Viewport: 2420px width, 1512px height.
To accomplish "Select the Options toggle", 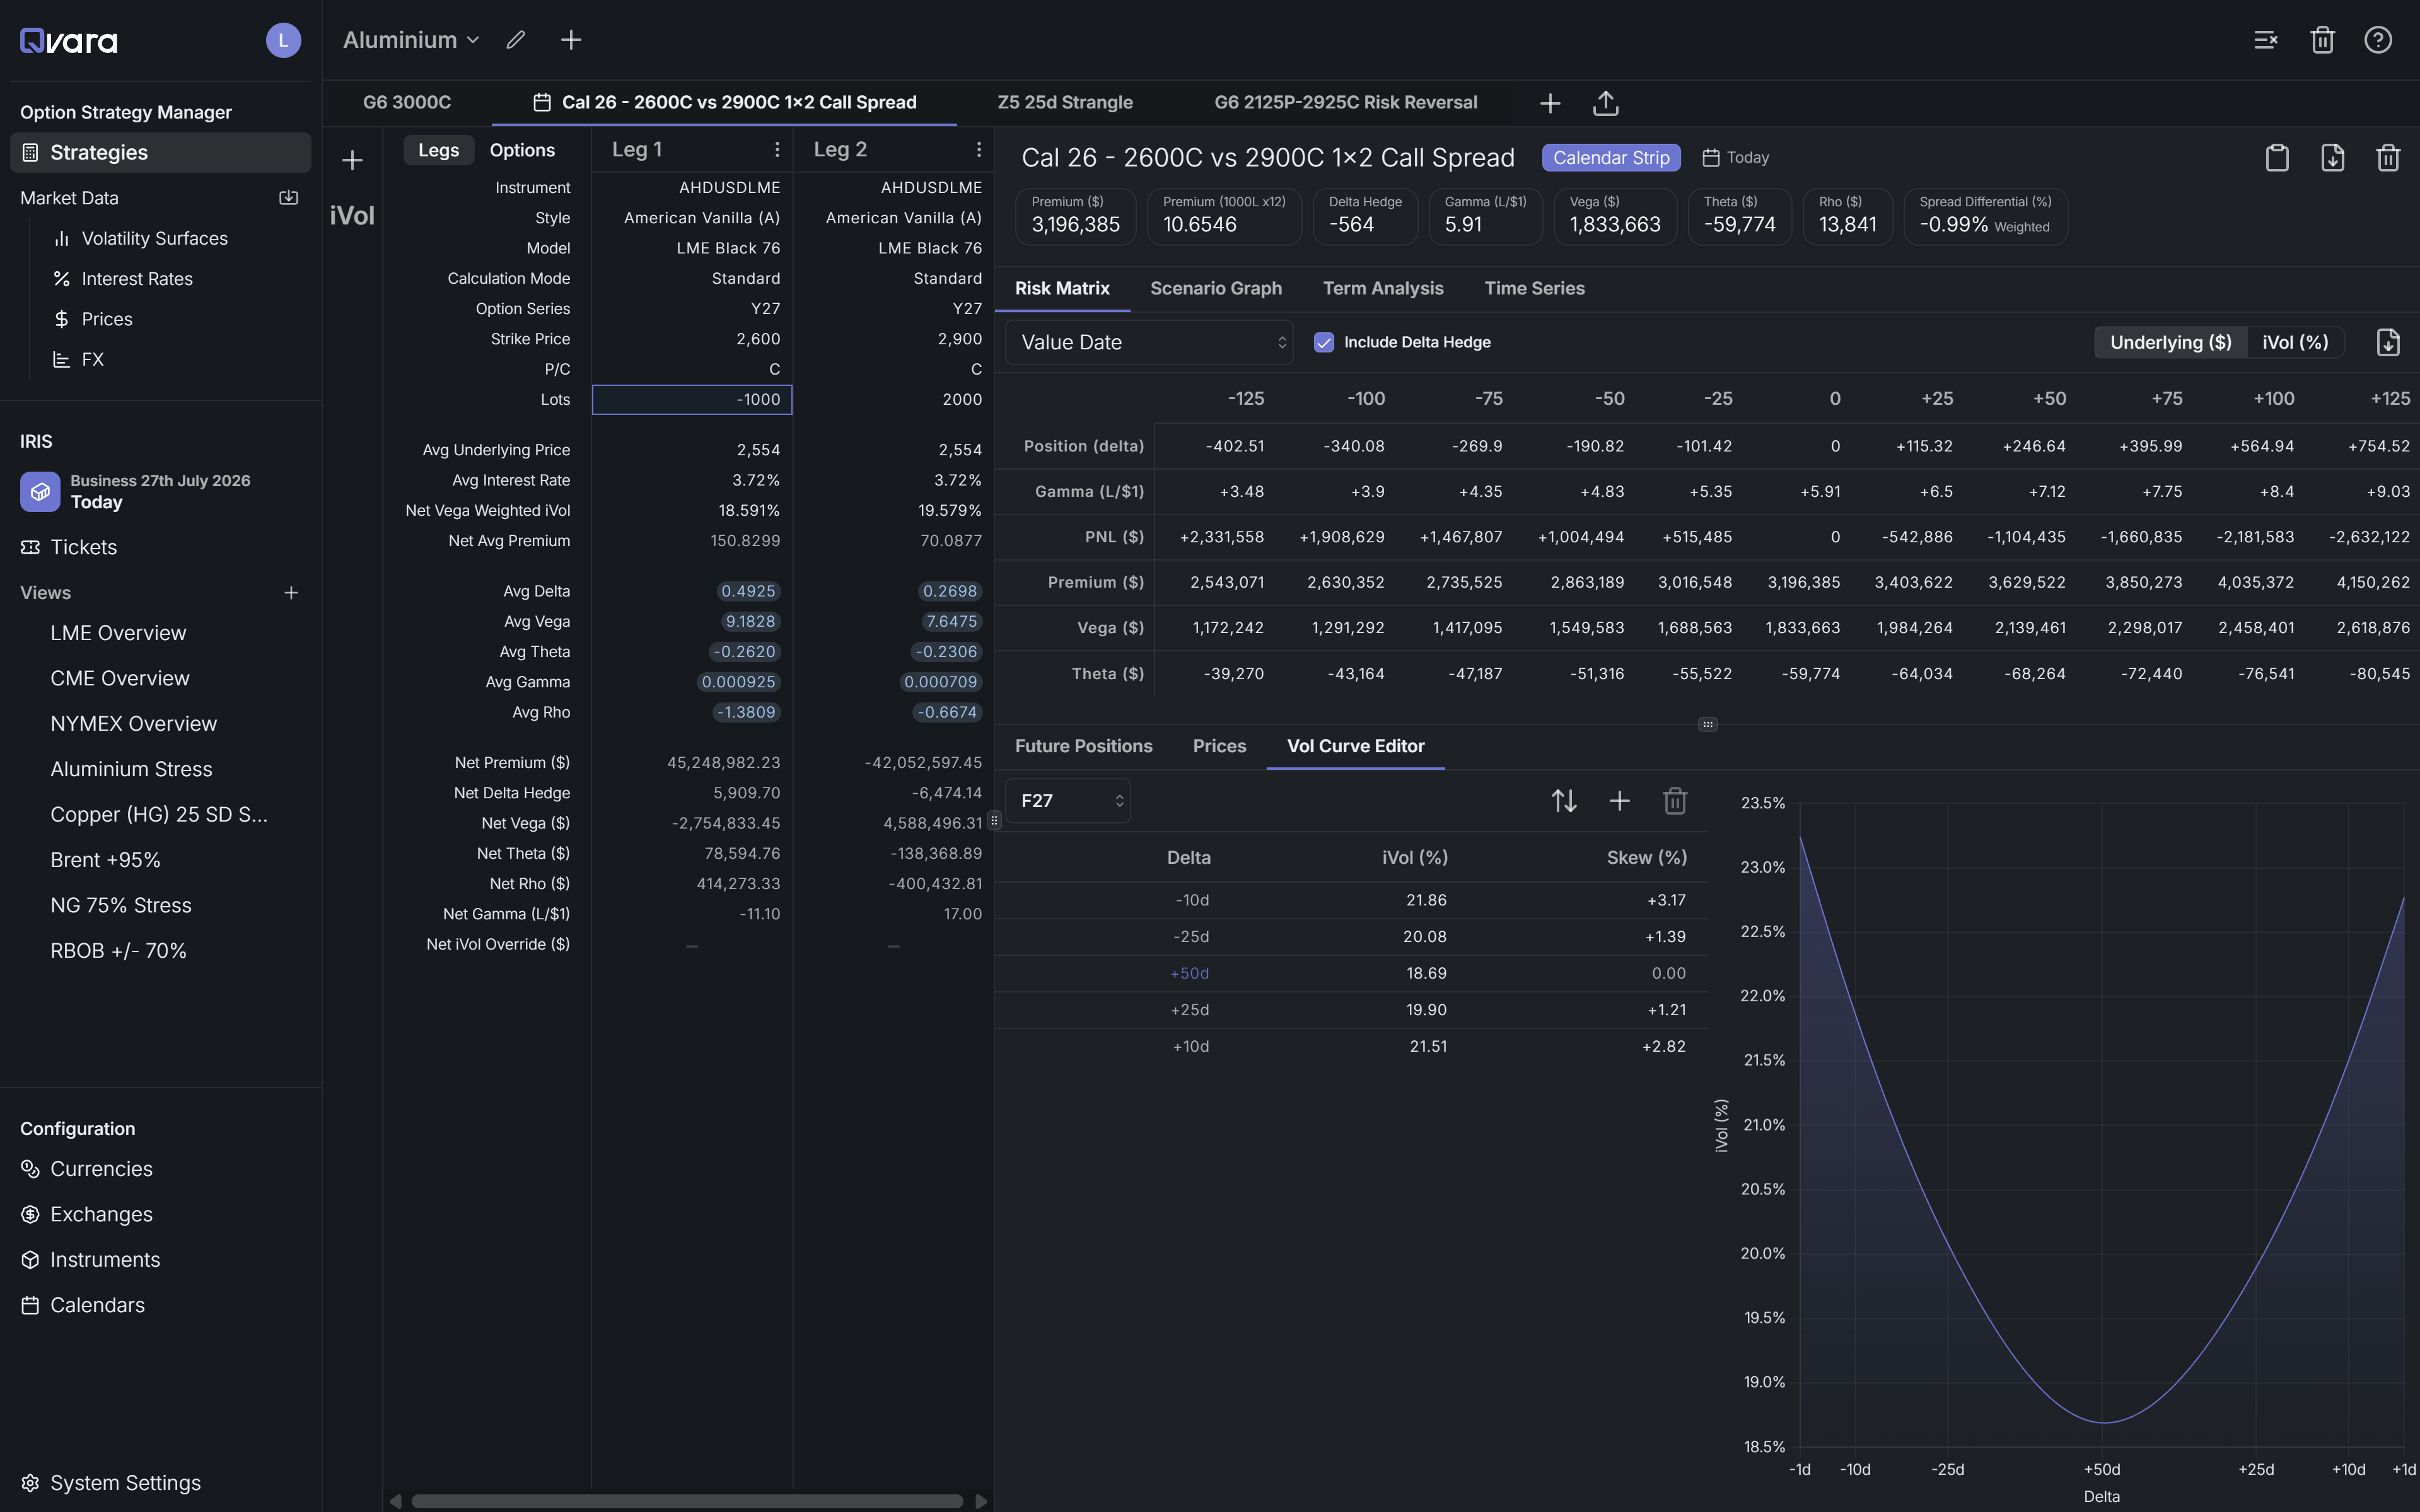I will 522,150.
